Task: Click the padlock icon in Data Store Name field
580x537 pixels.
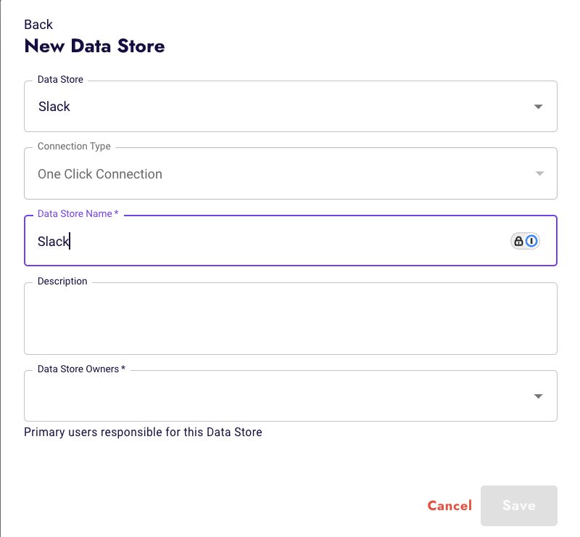Action: [519, 240]
